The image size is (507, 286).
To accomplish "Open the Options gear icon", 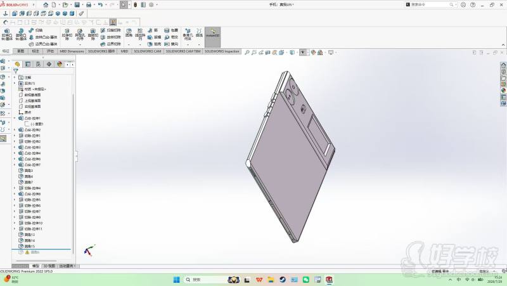I will pyautogui.click(x=151, y=5).
